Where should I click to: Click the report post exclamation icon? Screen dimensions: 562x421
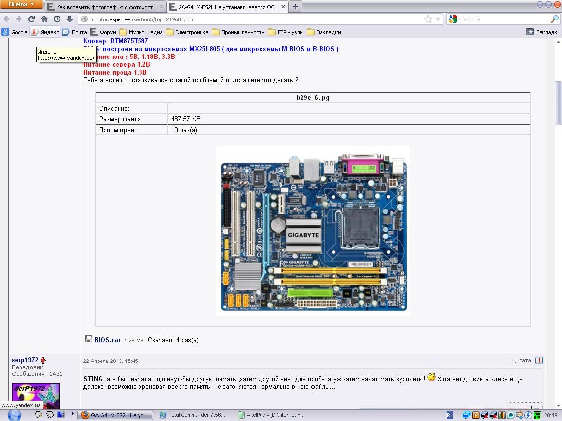click(539, 361)
